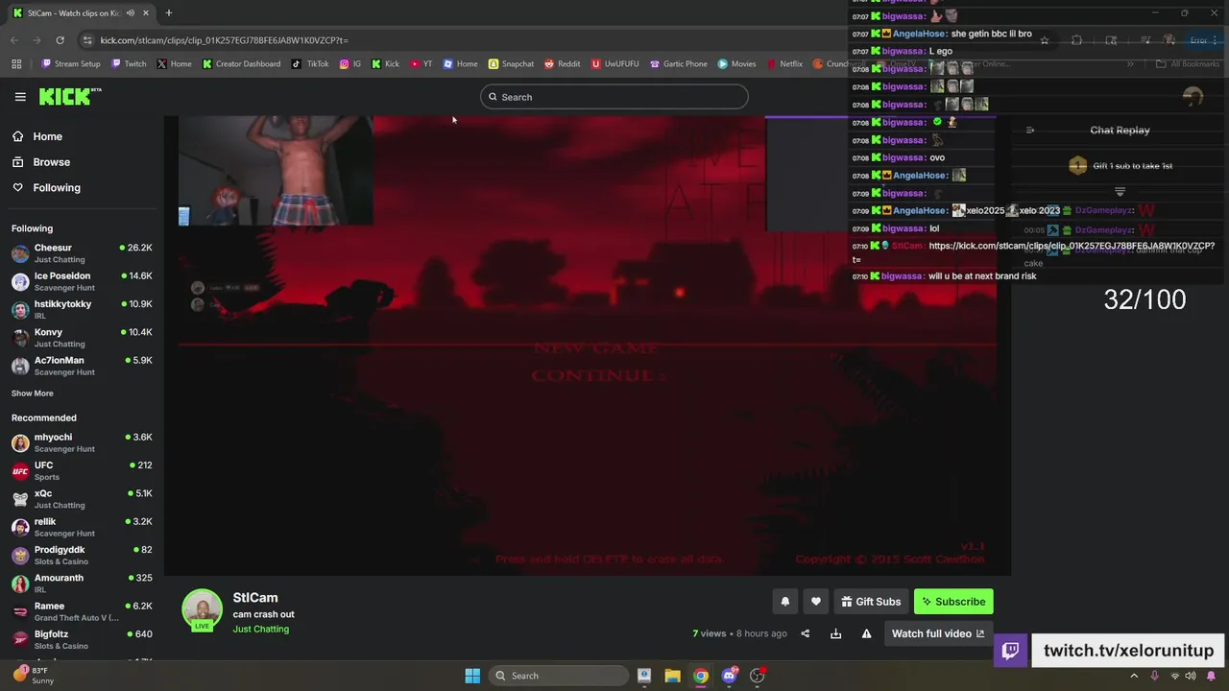This screenshot has width=1229, height=691.
Task: Open Windows Start menu
Action: coord(472,676)
